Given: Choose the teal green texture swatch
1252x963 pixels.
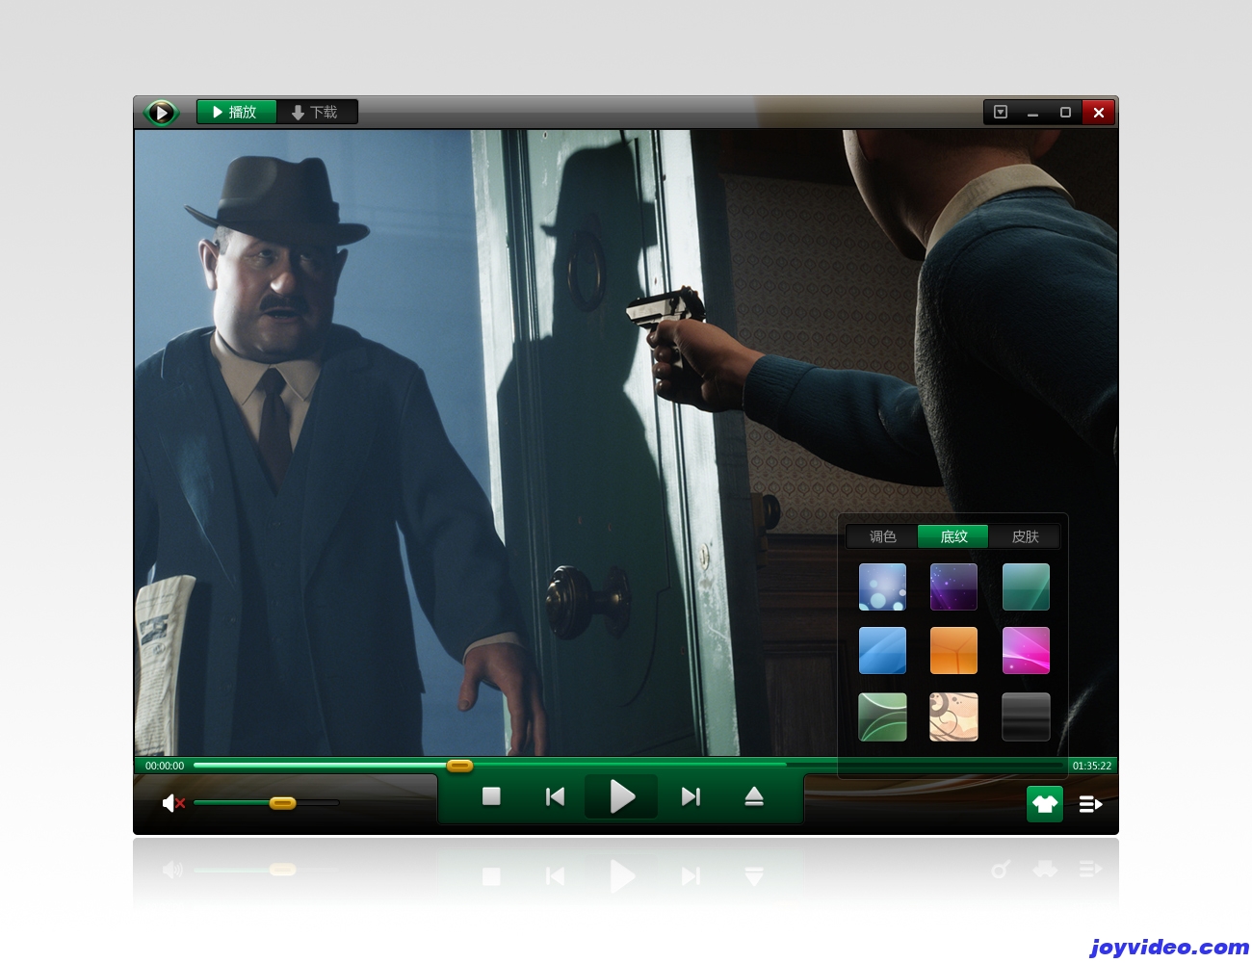Looking at the screenshot, I should coord(1026,587).
